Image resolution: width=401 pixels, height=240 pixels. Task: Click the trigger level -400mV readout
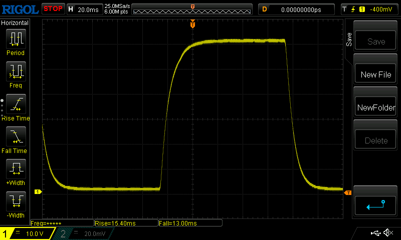381,9
